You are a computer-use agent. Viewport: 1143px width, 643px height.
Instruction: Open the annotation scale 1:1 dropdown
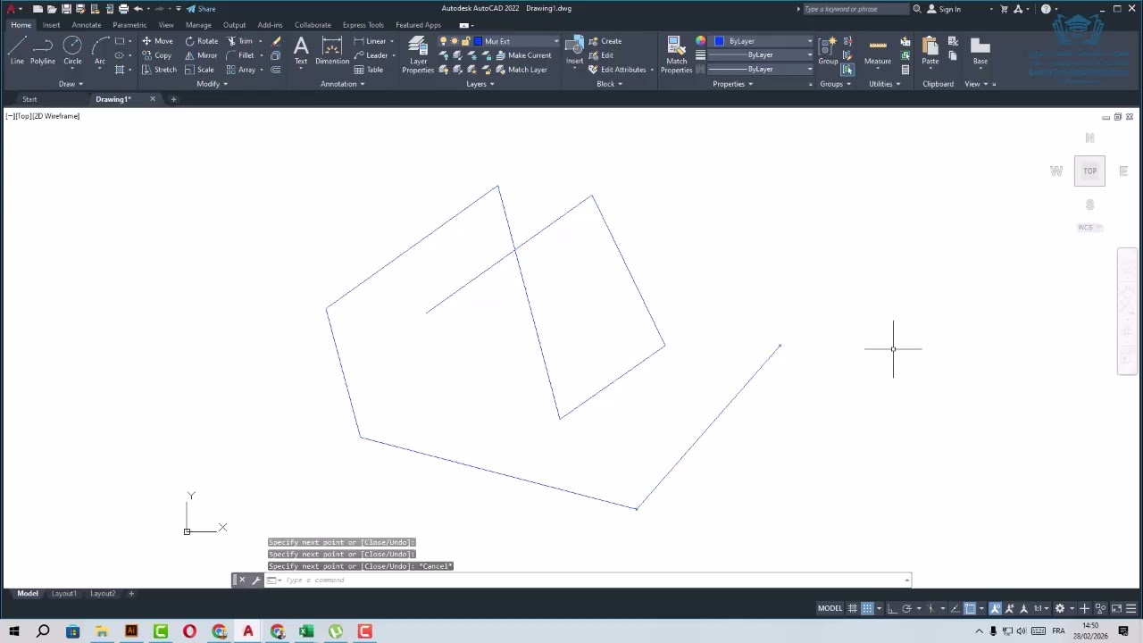(1039, 609)
